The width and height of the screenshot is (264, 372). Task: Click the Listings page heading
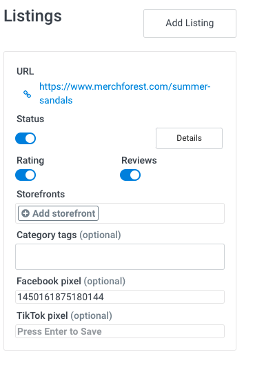tap(32, 16)
